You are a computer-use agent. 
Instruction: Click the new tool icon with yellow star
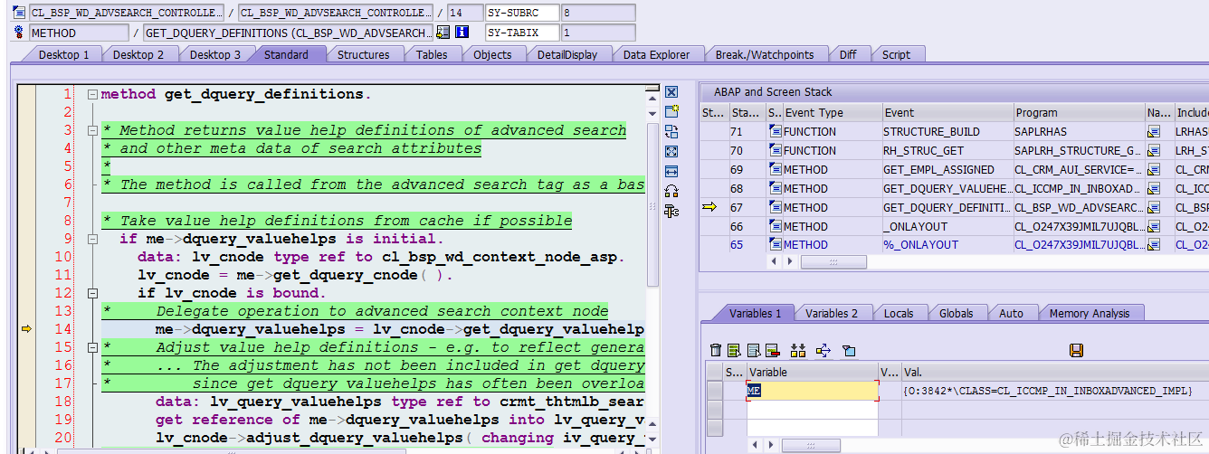[671, 112]
